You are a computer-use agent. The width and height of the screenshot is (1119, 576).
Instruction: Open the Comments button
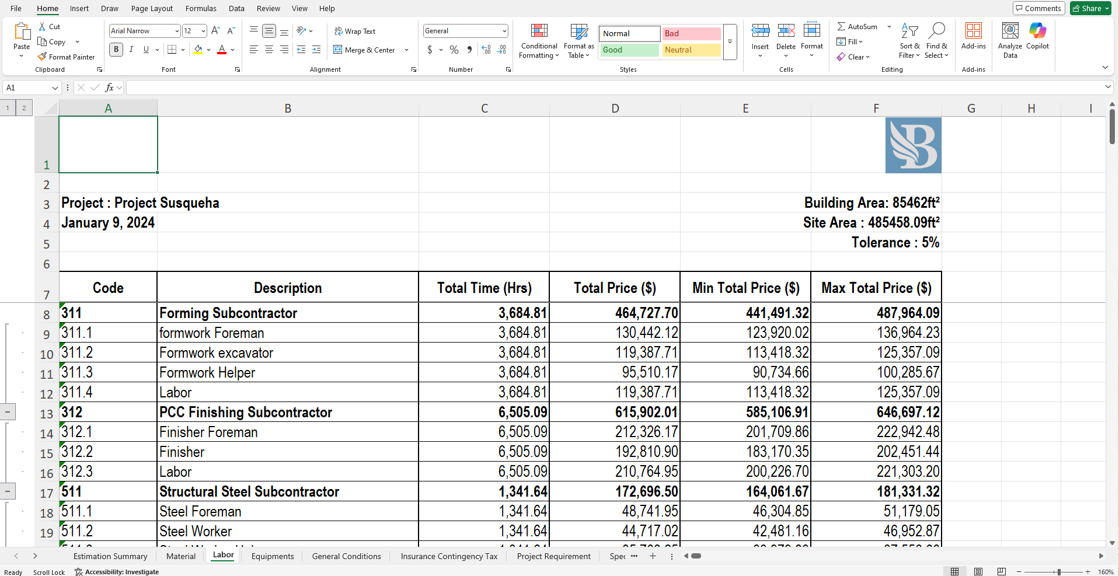[1038, 8]
